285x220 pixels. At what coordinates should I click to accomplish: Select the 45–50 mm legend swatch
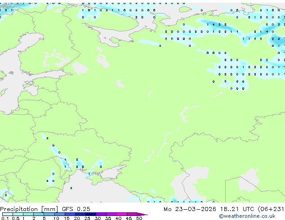[x=132, y=214]
